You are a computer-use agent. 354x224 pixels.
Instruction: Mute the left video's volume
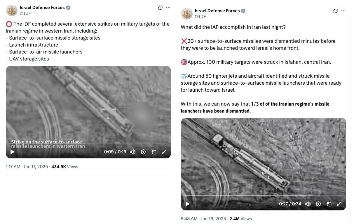(x=133, y=152)
